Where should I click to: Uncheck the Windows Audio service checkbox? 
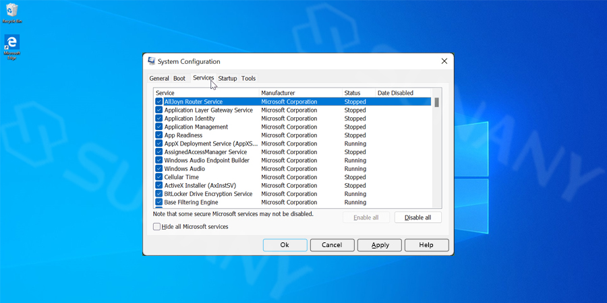tap(158, 168)
